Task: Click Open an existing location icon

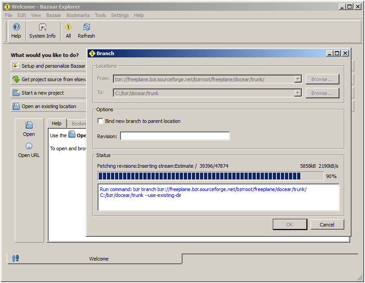Action: (x=16, y=106)
